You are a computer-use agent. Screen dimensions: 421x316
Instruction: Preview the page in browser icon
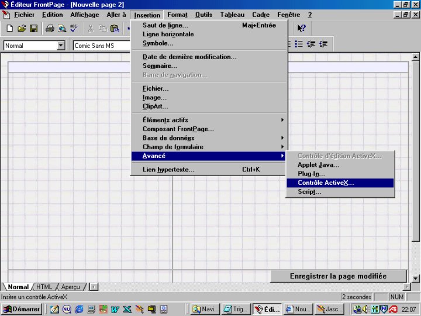[62, 28]
